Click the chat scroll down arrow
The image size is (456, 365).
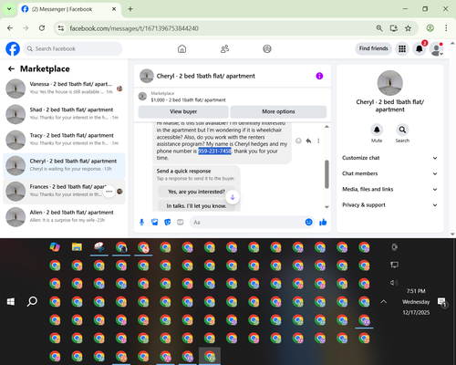click(x=326, y=207)
